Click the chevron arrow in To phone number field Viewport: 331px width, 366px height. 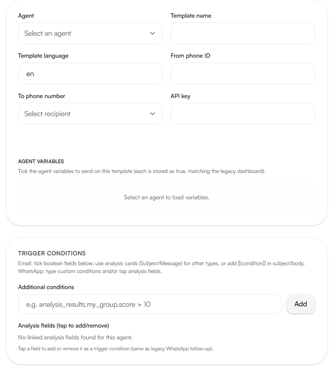tap(153, 114)
